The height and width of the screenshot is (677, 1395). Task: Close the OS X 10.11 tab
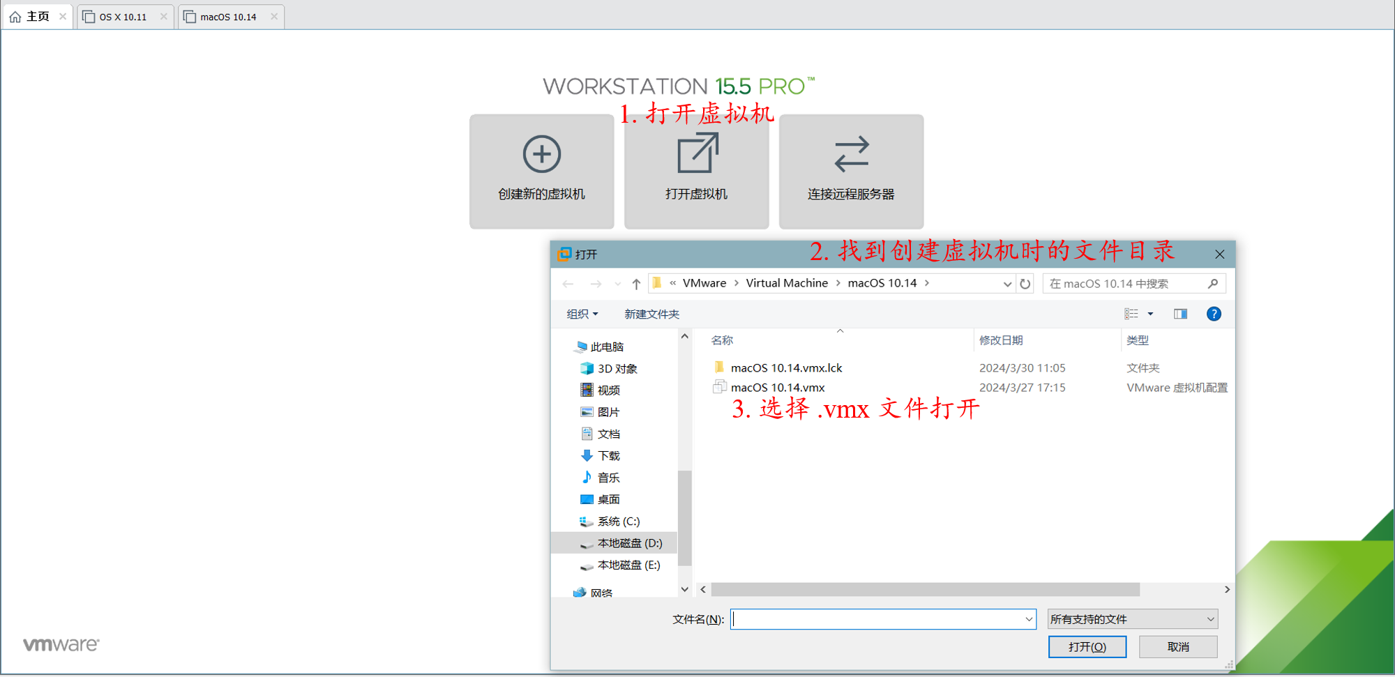click(x=164, y=17)
